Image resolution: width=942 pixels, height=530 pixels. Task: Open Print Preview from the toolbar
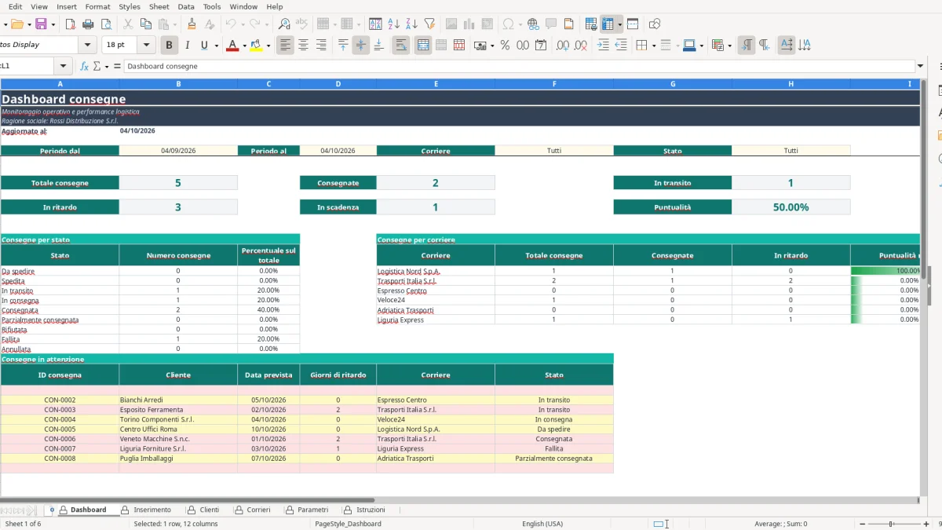pos(107,24)
